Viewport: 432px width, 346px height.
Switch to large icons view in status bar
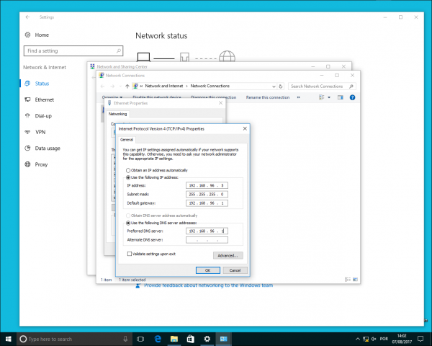point(355,280)
